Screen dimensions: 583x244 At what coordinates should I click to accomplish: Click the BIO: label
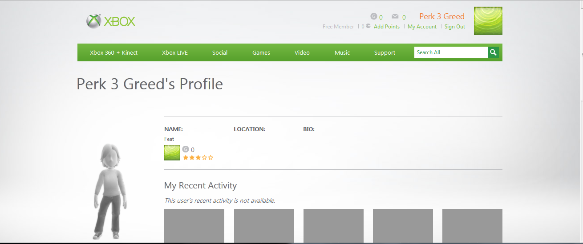[x=309, y=129]
